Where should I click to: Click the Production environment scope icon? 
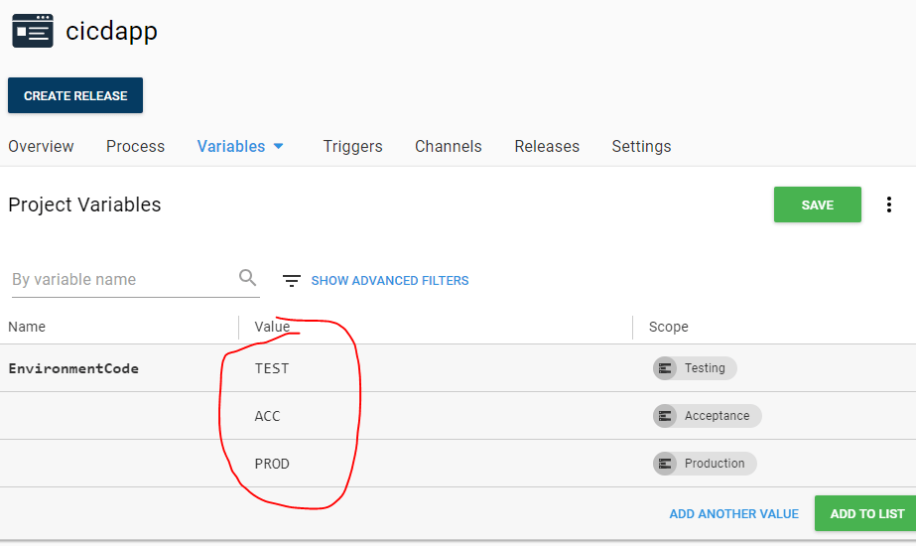[665, 464]
